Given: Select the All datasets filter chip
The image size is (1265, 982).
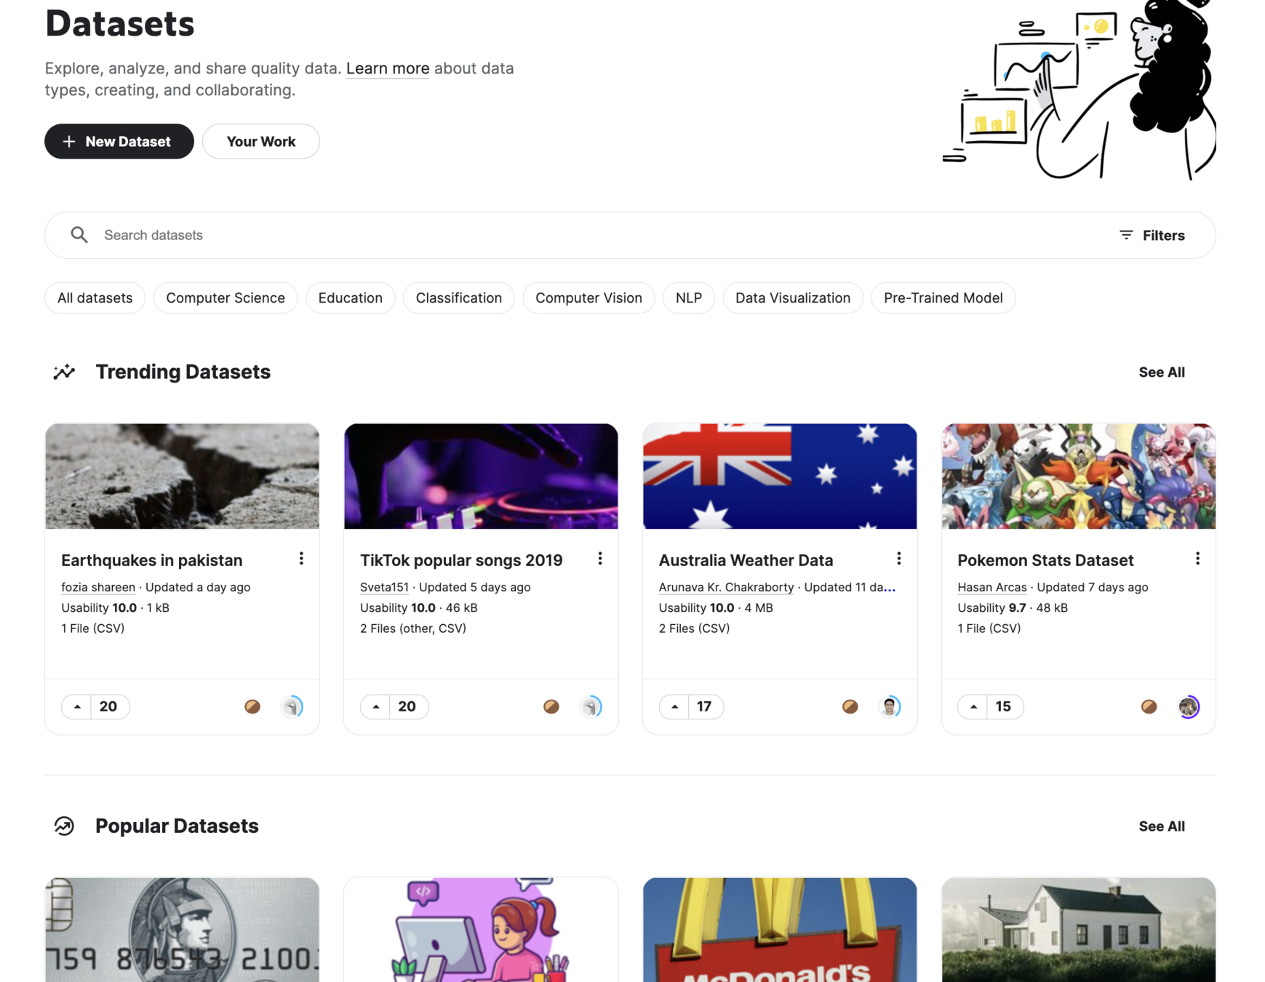Looking at the screenshot, I should click(x=95, y=298).
